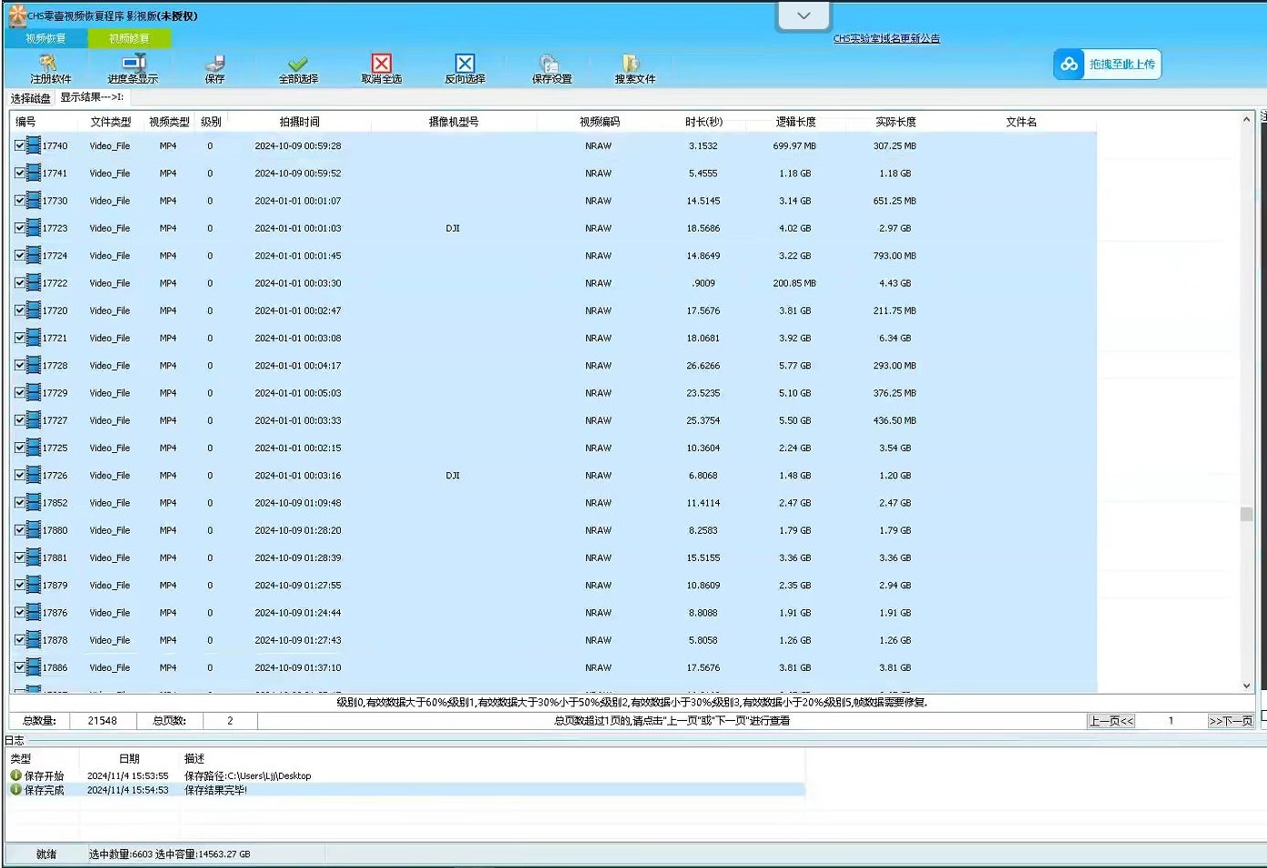This screenshot has height=868, width=1267.
Task: Click the 拖拽至此上传 upload button
Action: pyautogui.click(x=1107, y=64)
